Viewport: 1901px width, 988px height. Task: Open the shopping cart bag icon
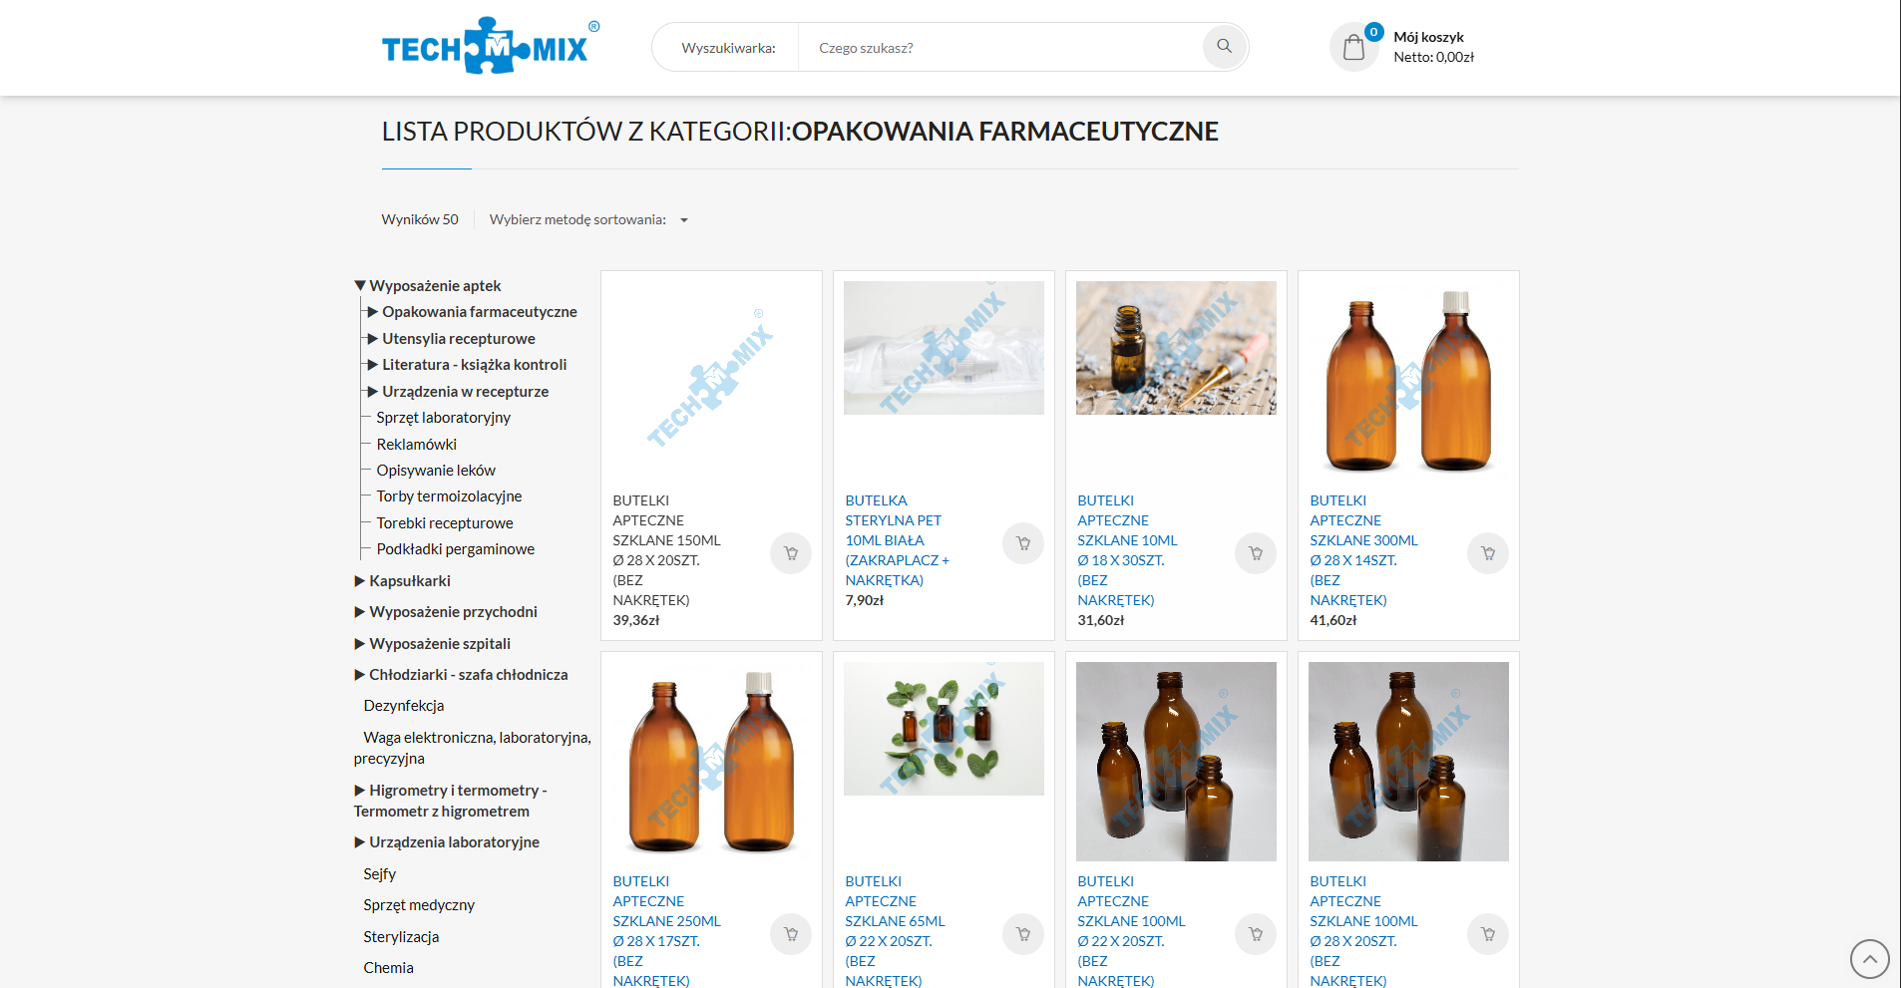pos(1353,47)
